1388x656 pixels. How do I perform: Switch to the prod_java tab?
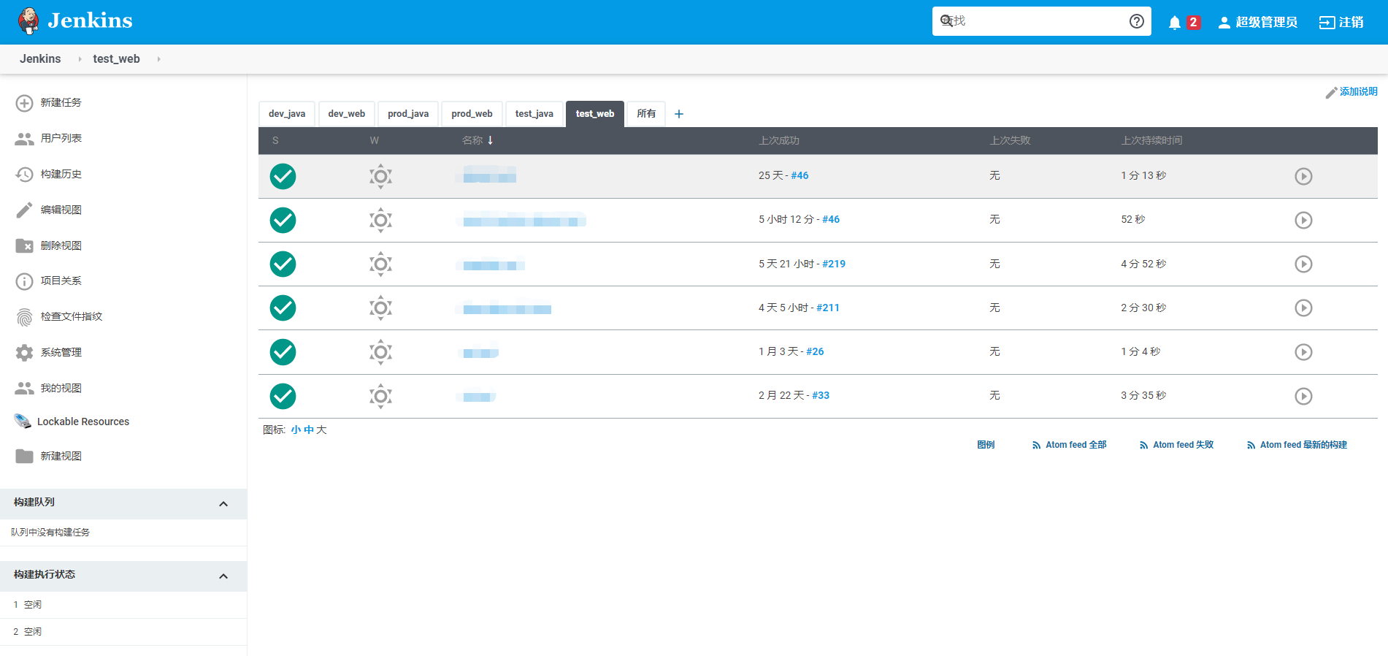tap(407, 114)
